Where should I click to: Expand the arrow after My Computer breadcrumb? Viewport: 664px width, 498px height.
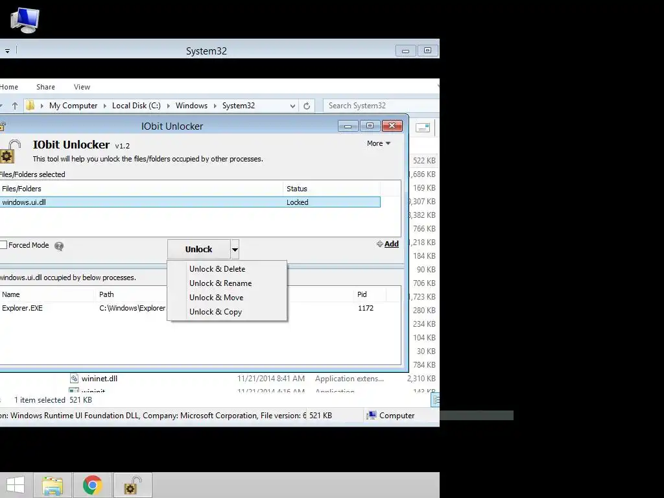(x=104, y=106)
